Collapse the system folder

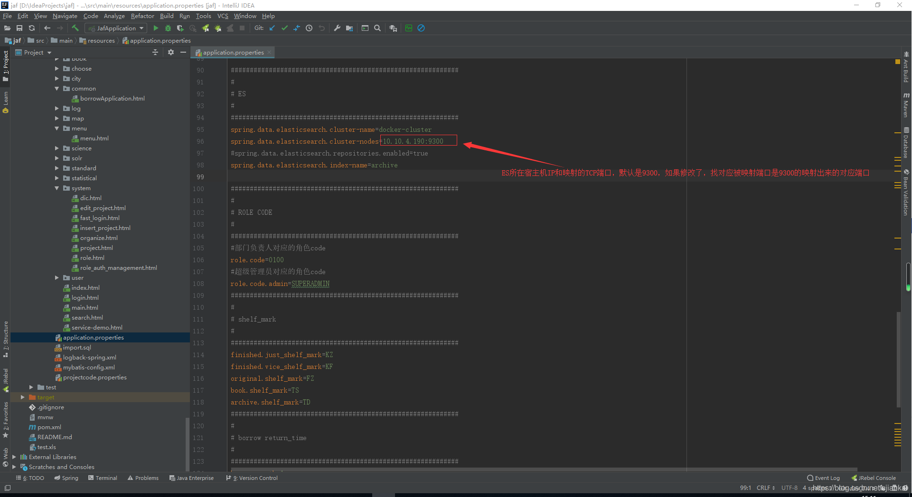57,188
